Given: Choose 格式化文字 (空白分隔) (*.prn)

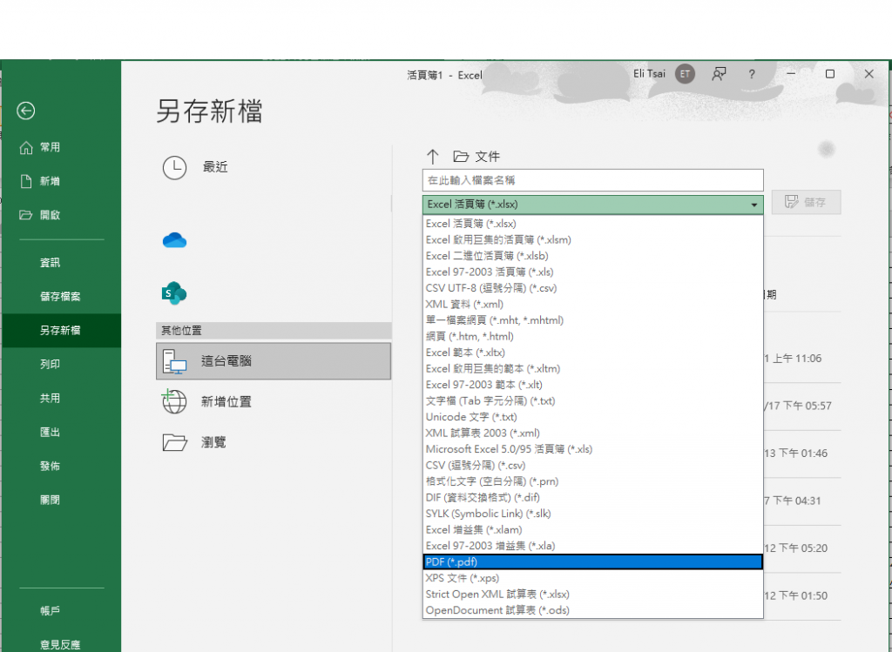Looking at the screenshot, I should coord(592,481).
